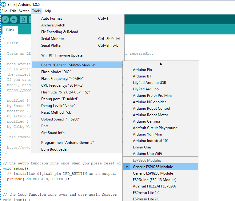The height and width of the screenshot is (201, 235).
Task: Select Arduino Industrial 101 board
Action: pos(161,140)
